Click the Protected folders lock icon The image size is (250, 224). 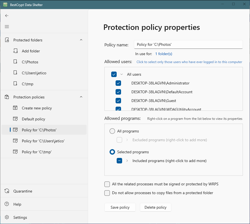tap(7, 40)
